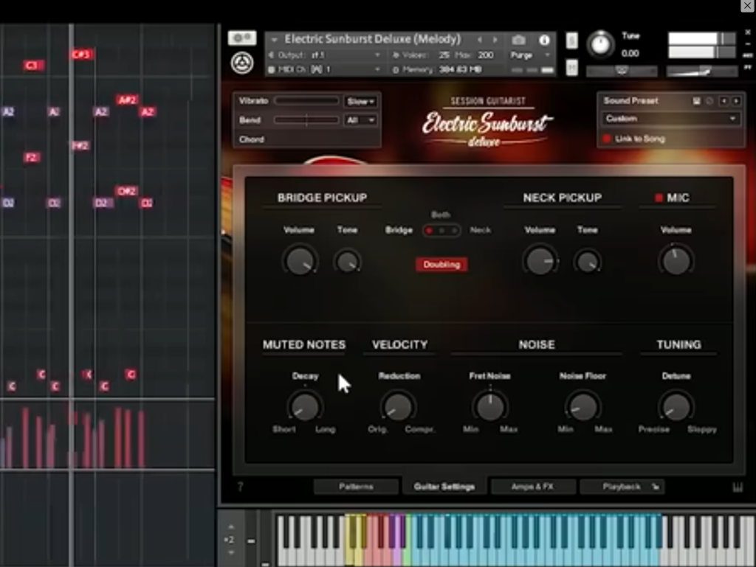Show the instrument info icon
Viewport: 756px width, 567px height.
[544, 40]
